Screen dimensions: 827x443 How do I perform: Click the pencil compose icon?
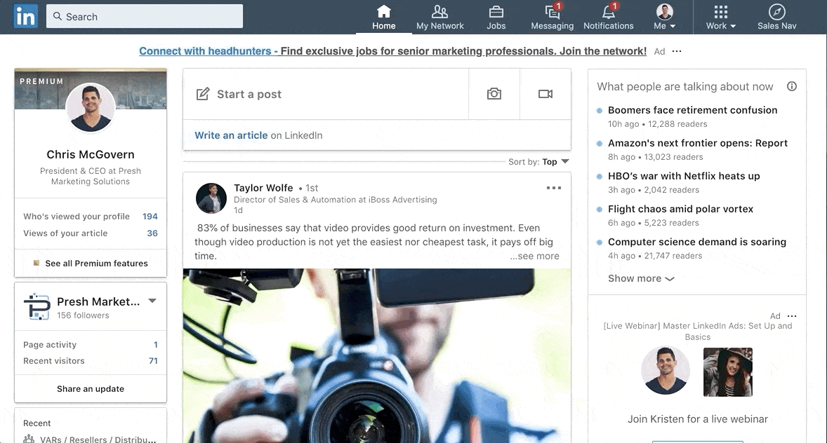pos(203,95)
